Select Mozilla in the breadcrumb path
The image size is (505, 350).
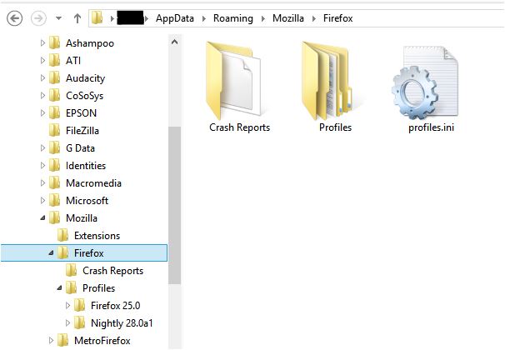click(288, 18)
